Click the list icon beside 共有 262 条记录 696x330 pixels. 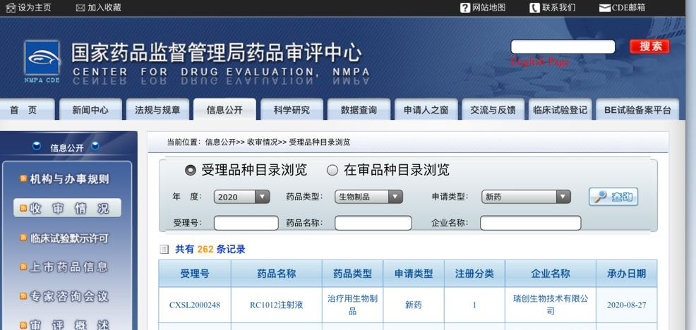(164, 250)
